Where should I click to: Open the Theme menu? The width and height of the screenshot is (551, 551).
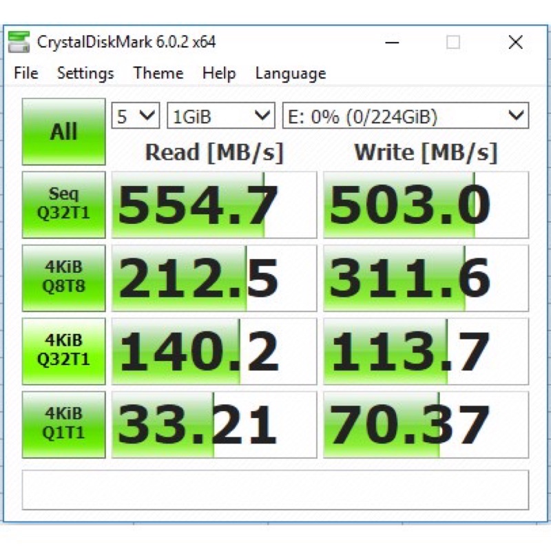(x=158, y=73)
